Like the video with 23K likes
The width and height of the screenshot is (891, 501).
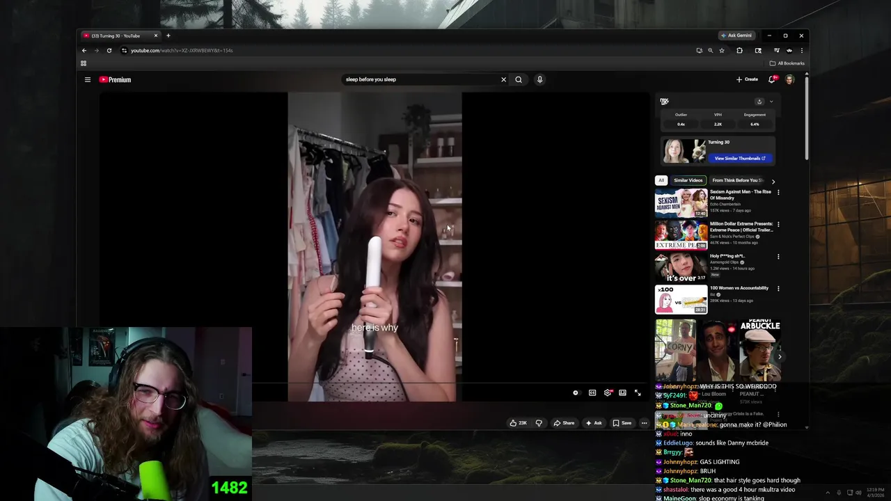(x=518, y=423)
